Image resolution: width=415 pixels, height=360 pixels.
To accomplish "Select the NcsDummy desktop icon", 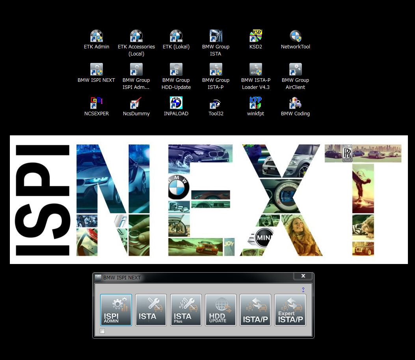I will click(136, 107).
